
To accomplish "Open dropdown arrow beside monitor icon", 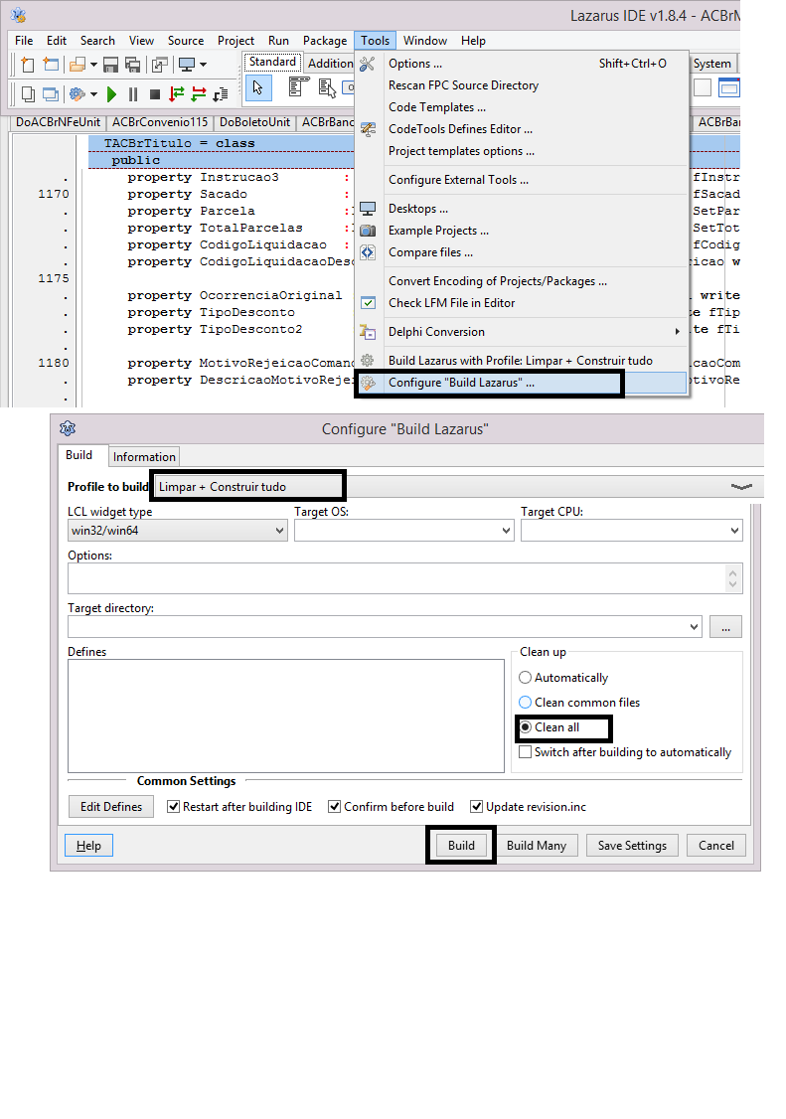I will tap(204, 65).
